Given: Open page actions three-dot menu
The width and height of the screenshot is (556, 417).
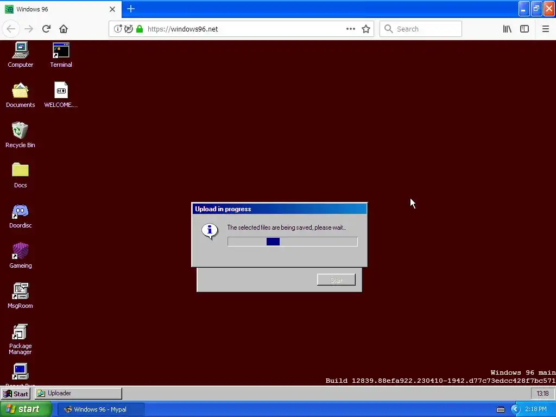Looking at the screenshot, I should pos(350,29).
